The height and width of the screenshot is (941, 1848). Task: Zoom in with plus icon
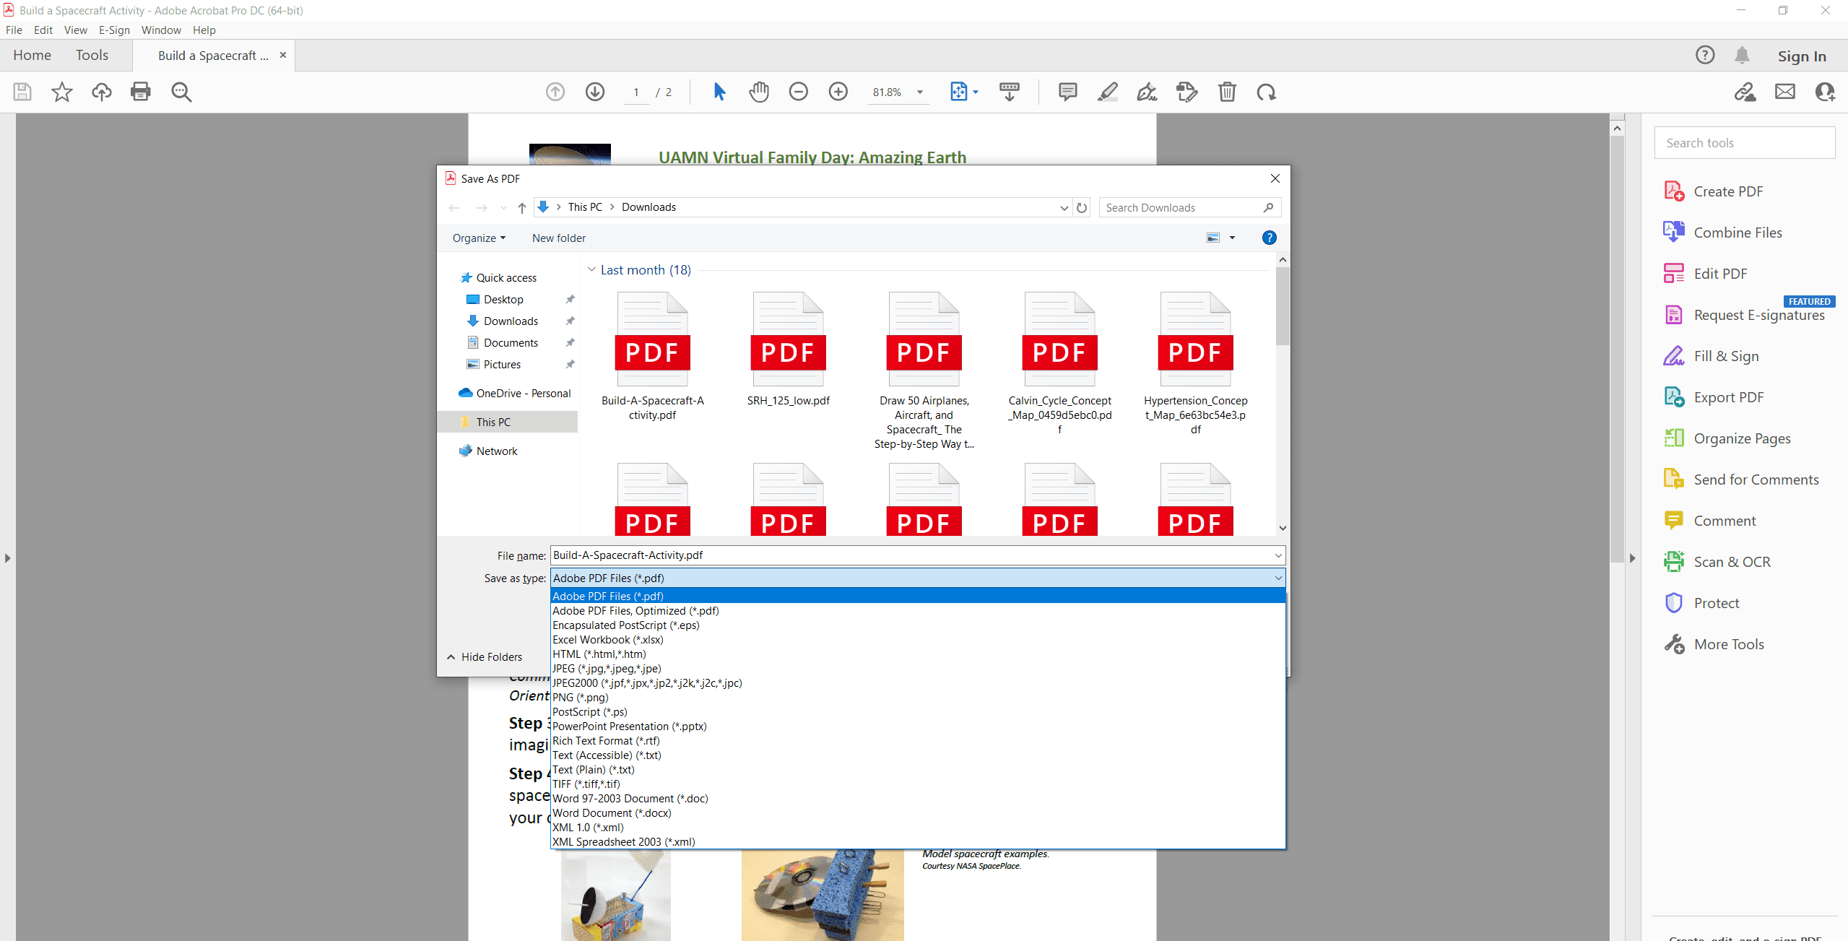(x=838, y=92)
